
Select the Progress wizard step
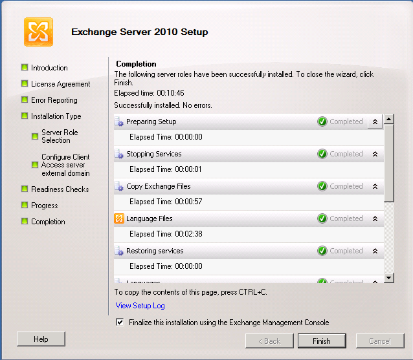[x=45, y=206]
